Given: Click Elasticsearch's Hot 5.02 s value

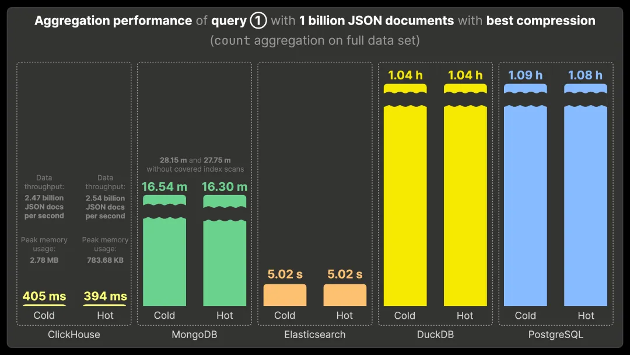Looking at the screenshot, I should 345,274.
